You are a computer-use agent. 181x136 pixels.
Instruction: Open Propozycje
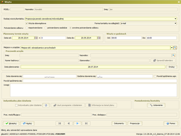pyautogui.click(x=135, y=123)
